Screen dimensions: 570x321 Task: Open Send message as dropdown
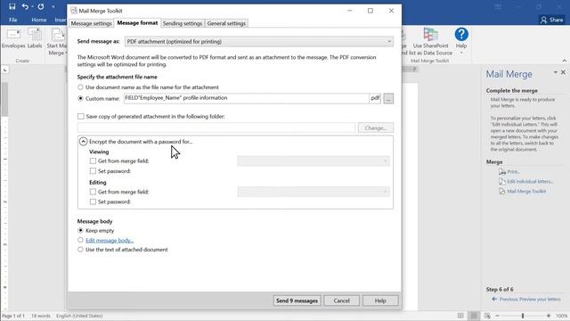pos(259,42)
